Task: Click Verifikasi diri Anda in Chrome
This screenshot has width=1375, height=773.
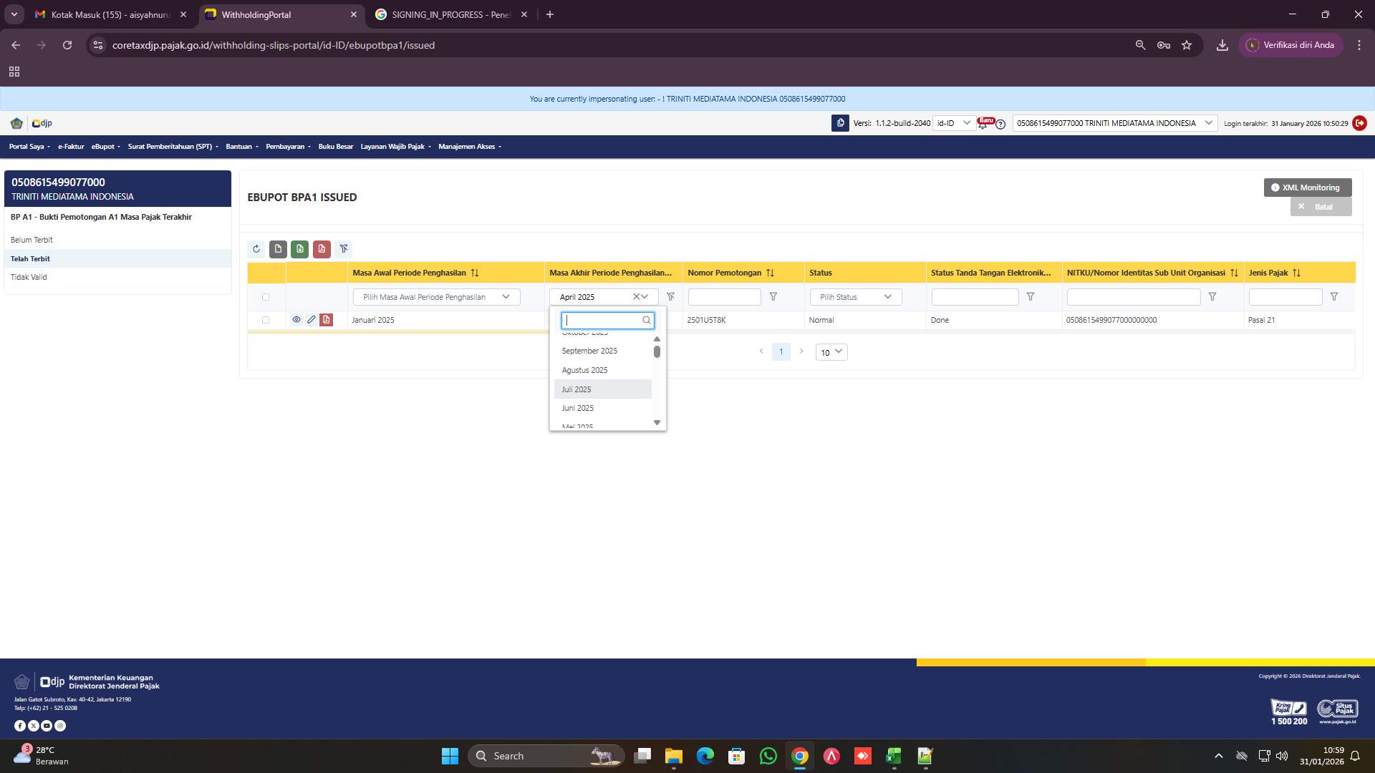Action: click(x=1291, y=44)
